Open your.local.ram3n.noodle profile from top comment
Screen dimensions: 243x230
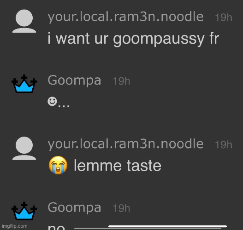coord(125,17)
